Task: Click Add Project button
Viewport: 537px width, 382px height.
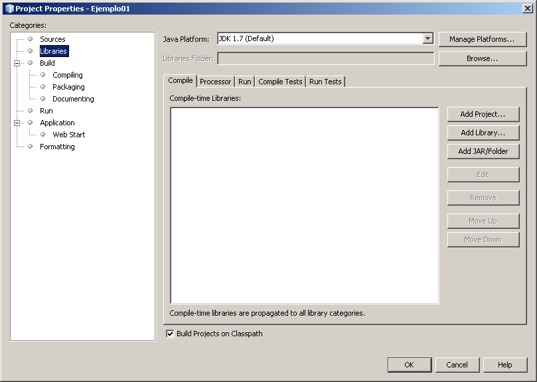Action: [483, 114]
